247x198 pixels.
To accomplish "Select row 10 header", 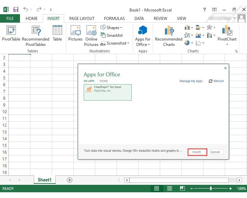I will (x=4, y=112).
